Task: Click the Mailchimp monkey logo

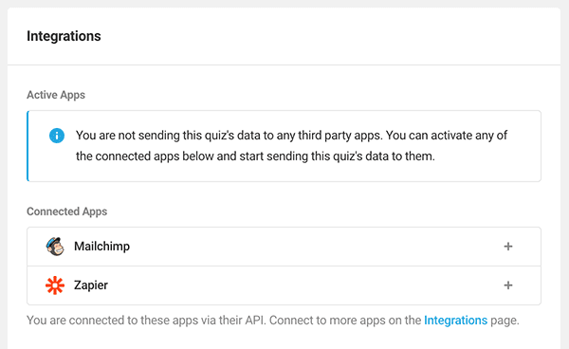Action: [x=55, y=247]
